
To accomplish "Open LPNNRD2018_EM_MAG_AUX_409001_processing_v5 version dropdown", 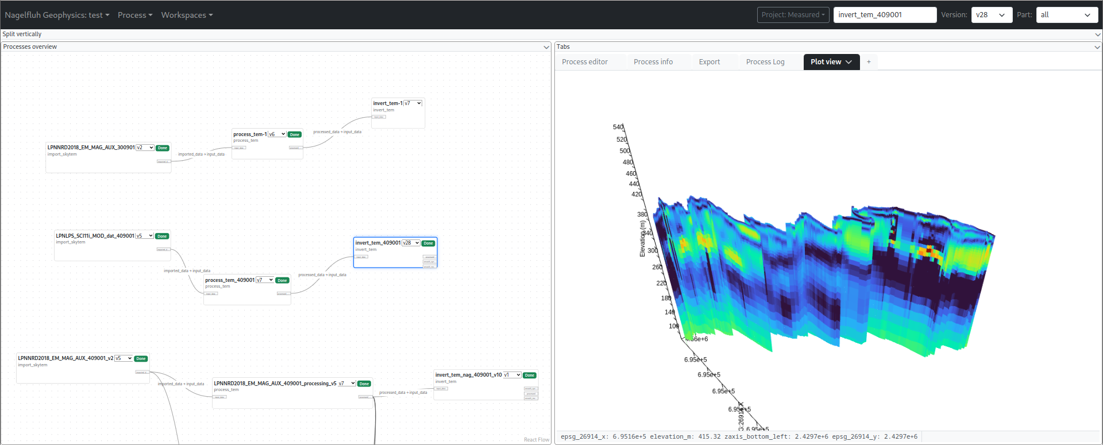I will coord(347,384).
